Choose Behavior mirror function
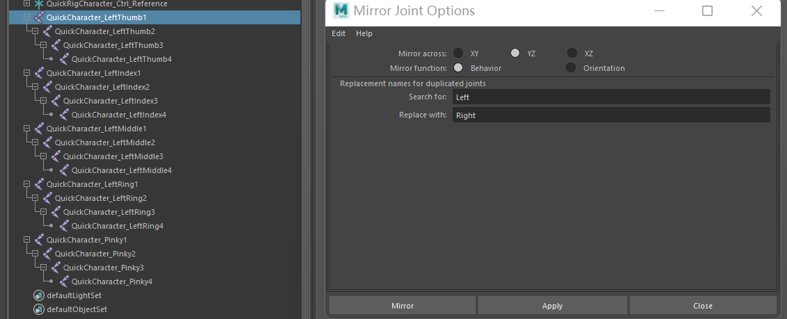The width and height of the screenshot is (787, 319). coord(457,67)
